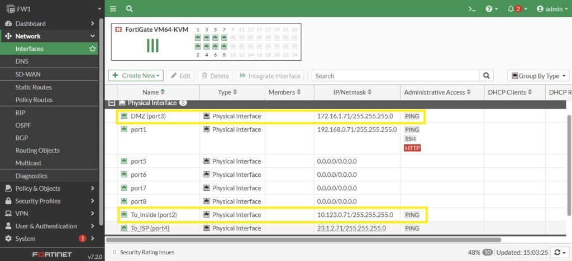Sort by the Name column header
The height and width of the screenshot is (261, 572).
pos(153,92)
